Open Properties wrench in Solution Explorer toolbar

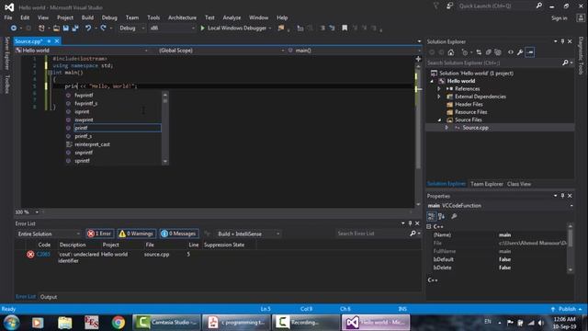coord(520,52)
